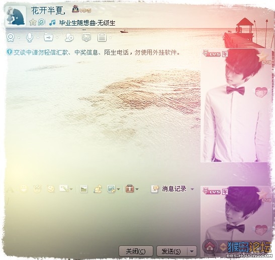Screen dimensions: 275x260
Task: Expand the handwriting input dropdown arrow
Action: point(71,189)
